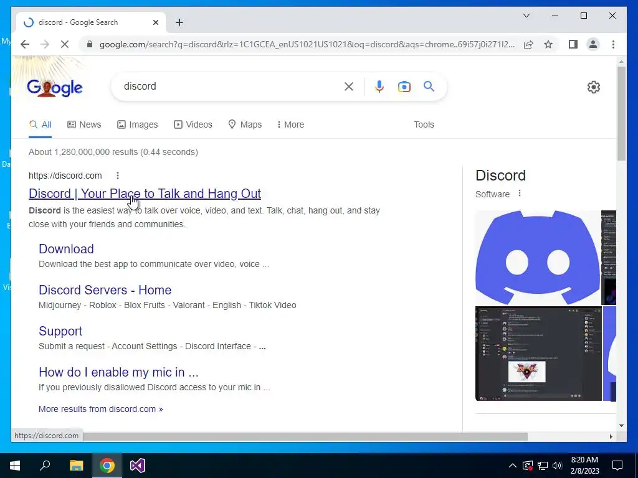This screenshot has height=478, width=638.
Task: Search by image camera icon
Action: pyautogui.click(x=404, y=87)
